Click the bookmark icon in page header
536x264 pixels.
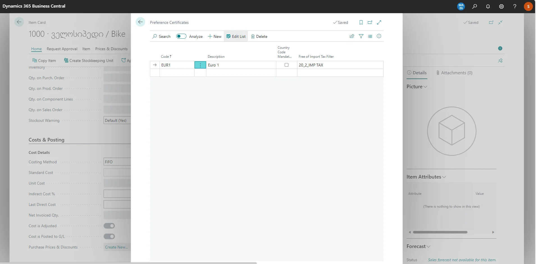point(361,22)
